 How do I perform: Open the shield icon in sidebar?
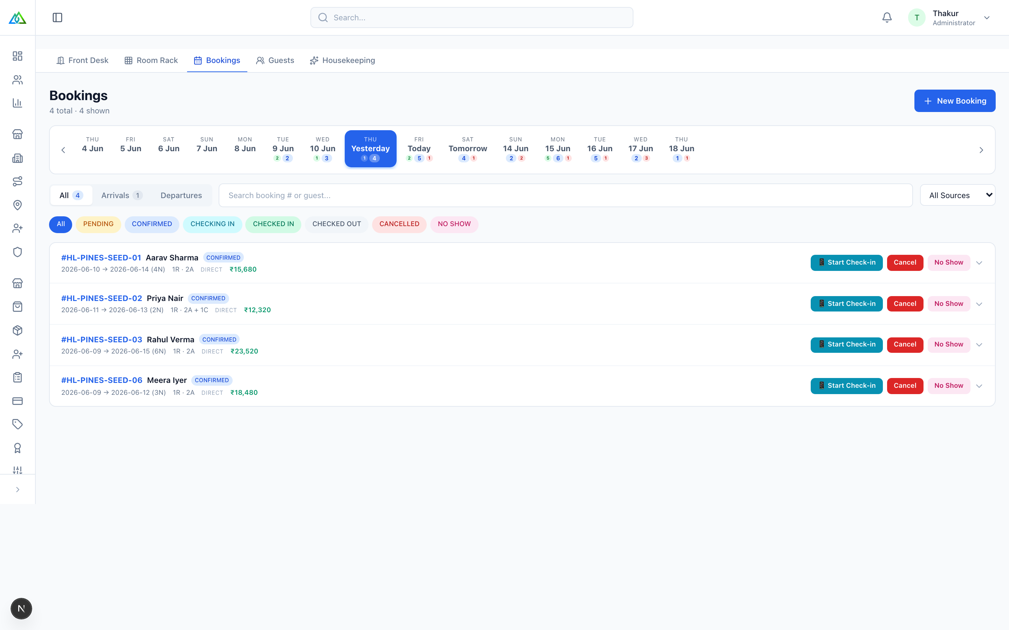(18, 252)
